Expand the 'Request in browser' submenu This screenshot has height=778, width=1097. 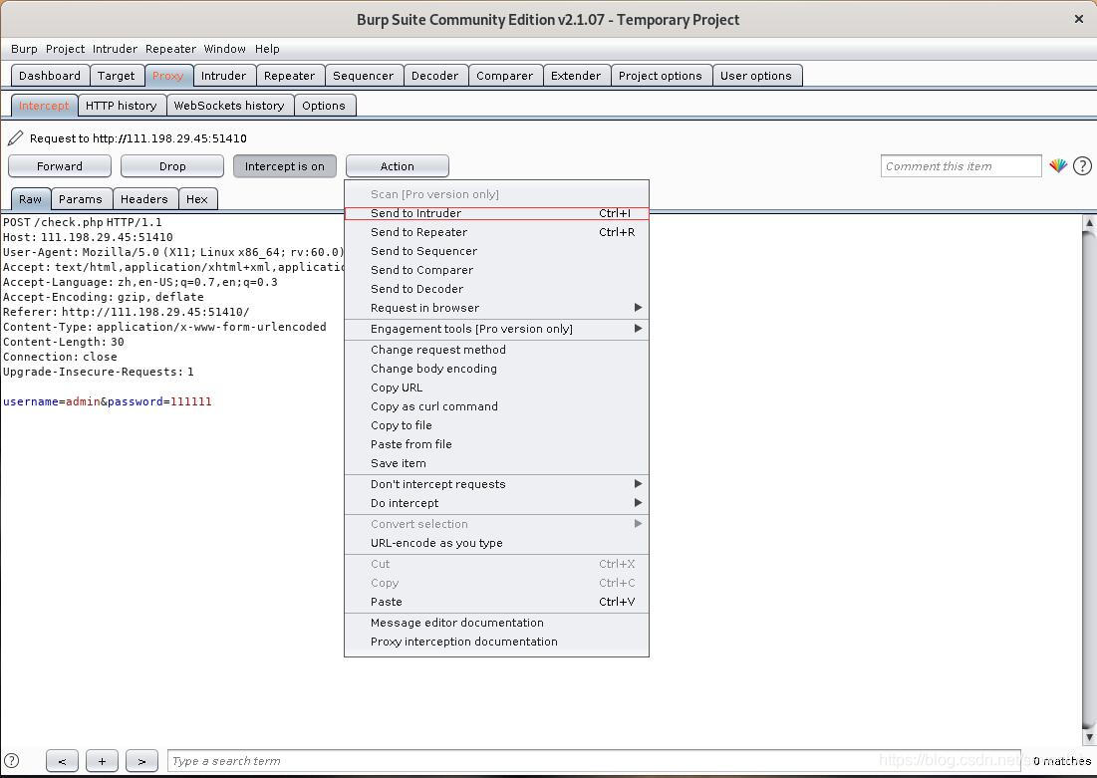coord(497,308)
